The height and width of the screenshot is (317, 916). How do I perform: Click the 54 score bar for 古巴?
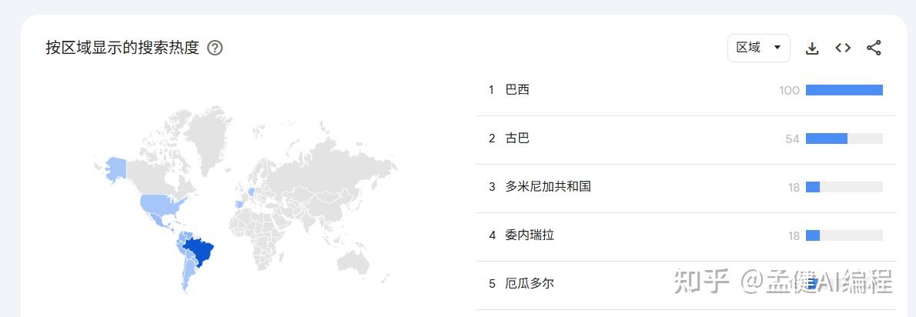click(x=844, y=138)
